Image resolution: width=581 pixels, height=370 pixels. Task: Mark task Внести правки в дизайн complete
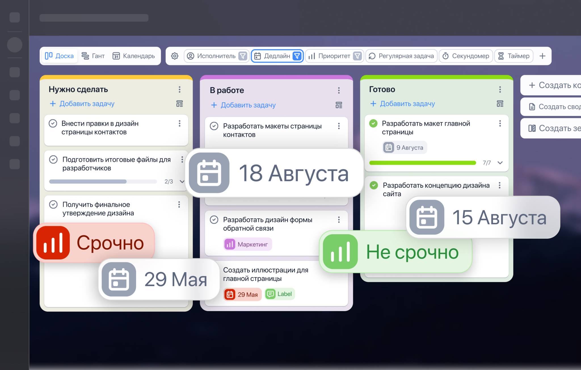(53, 124)
